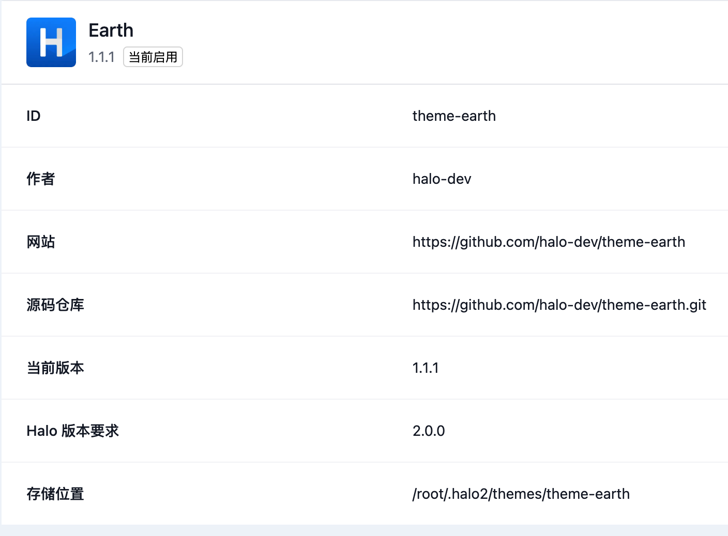Click the 'ID' row label

coord(33,116)
